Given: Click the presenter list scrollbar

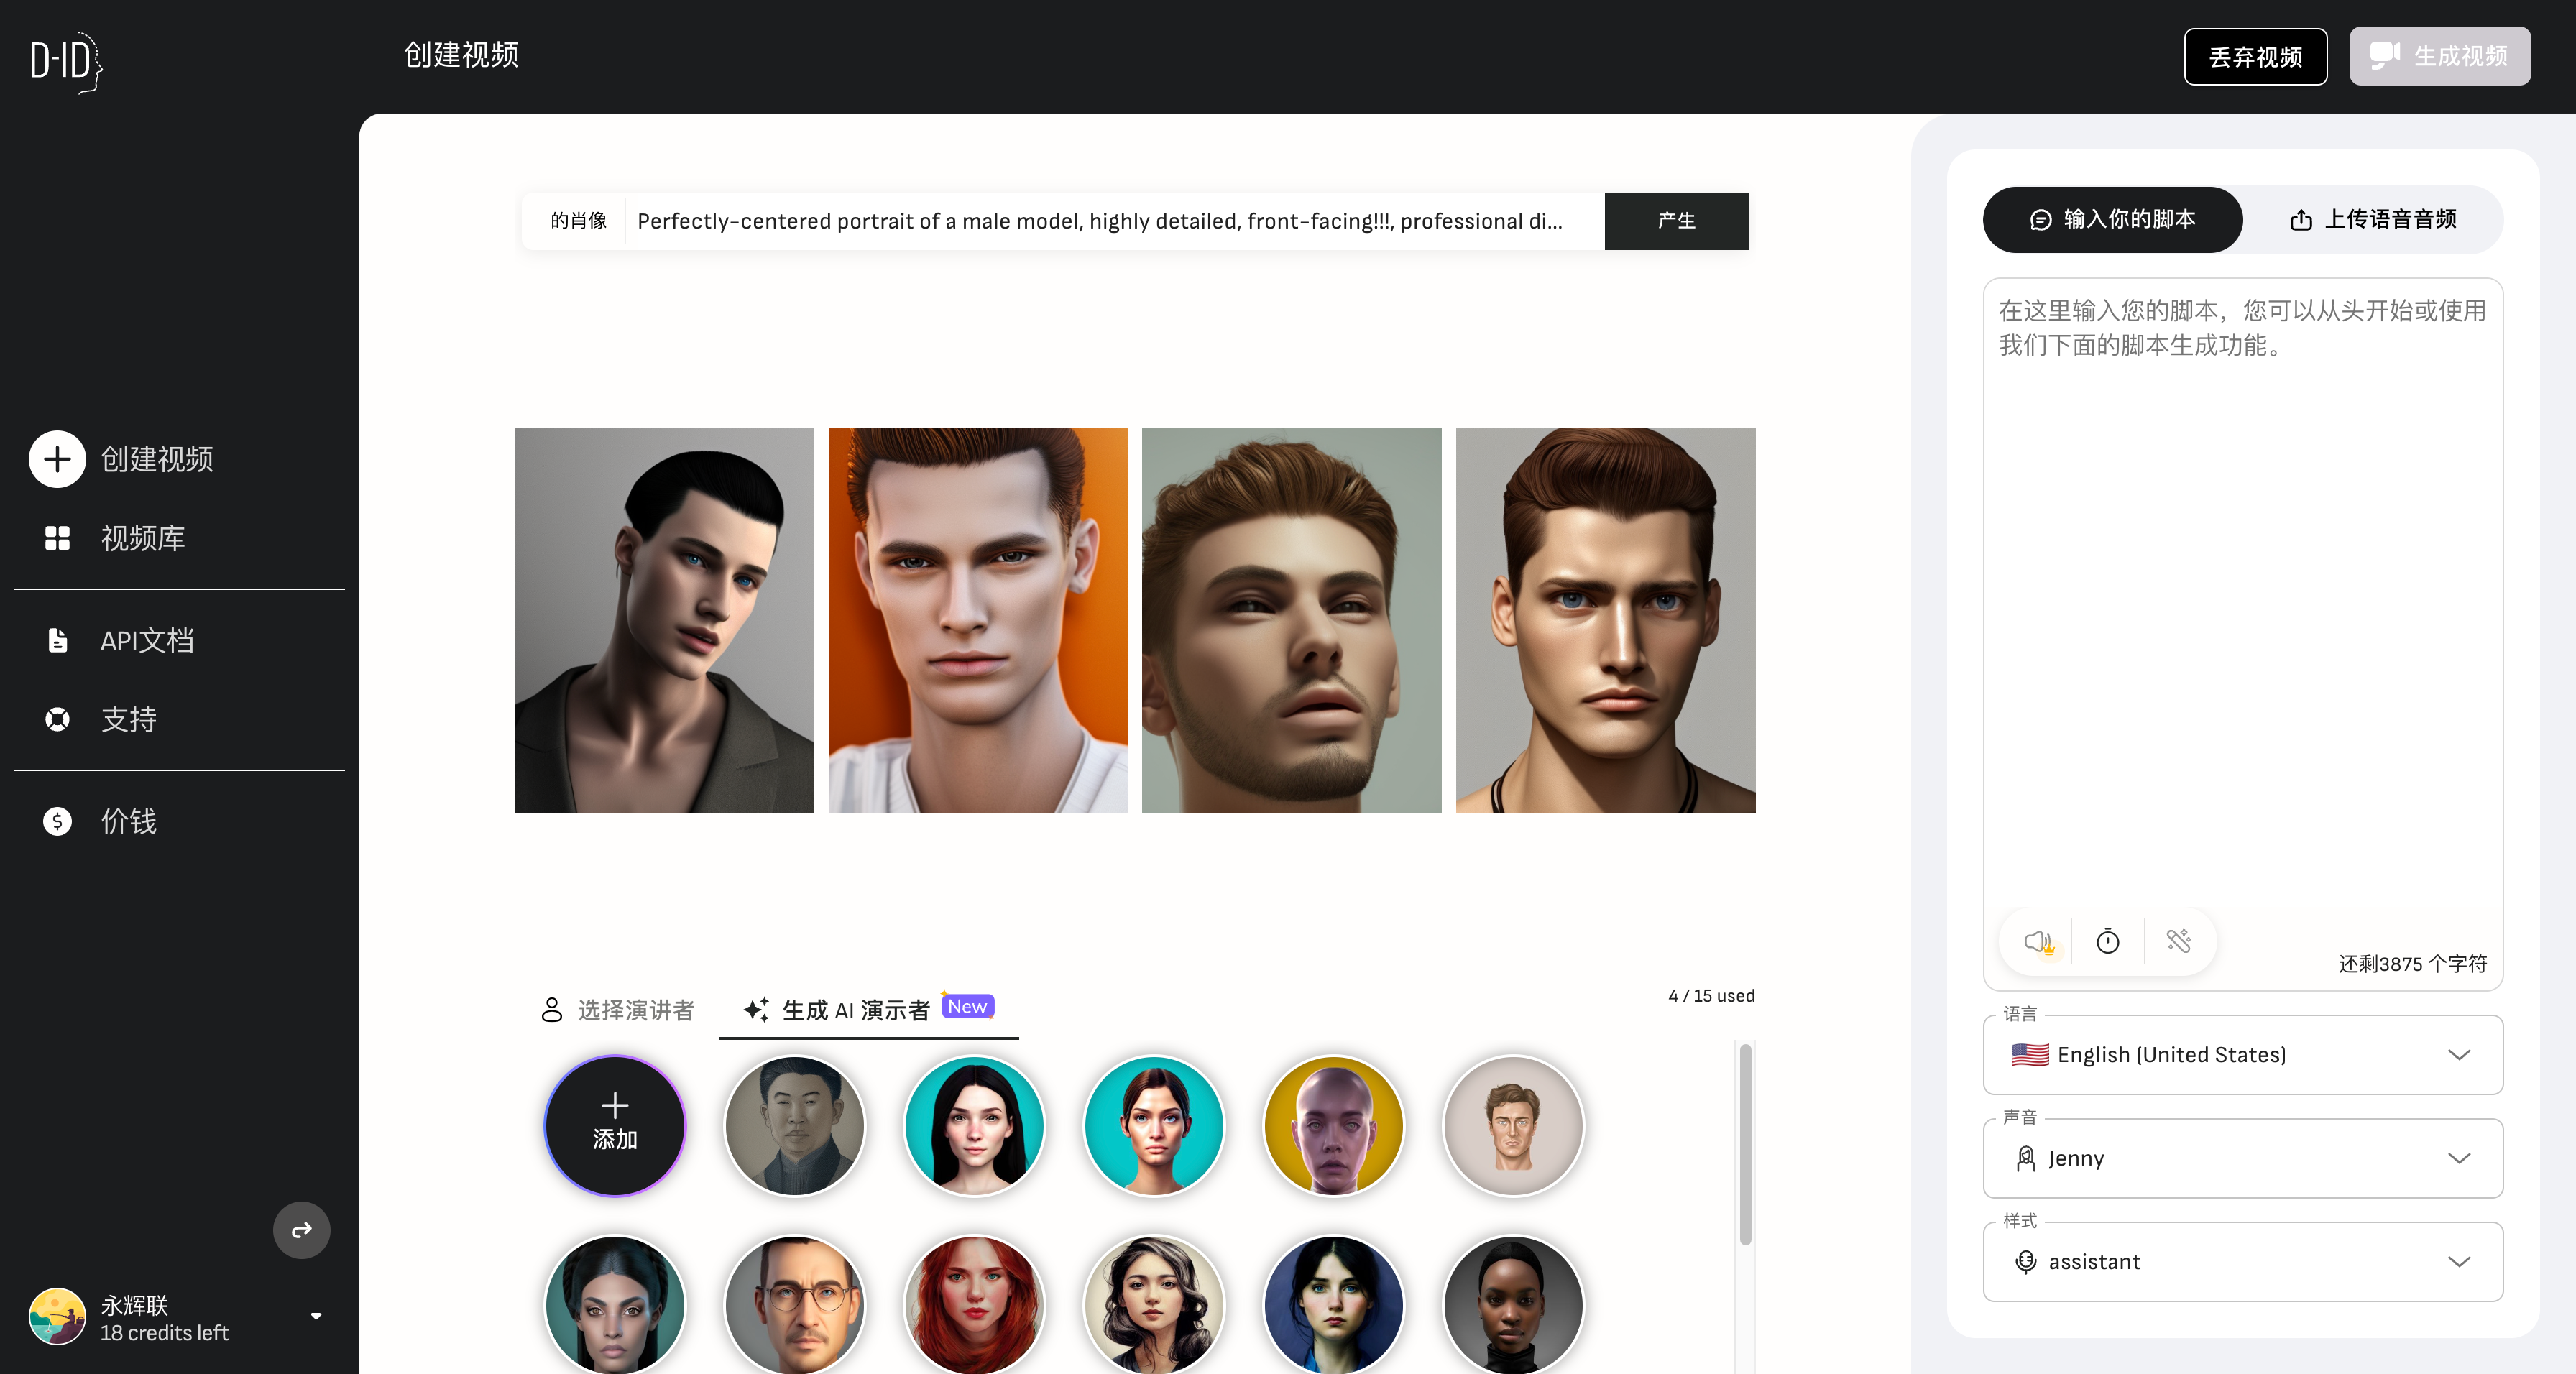Looking at the screenshot, I should pyautogui.click(x=1745, y=1144).
